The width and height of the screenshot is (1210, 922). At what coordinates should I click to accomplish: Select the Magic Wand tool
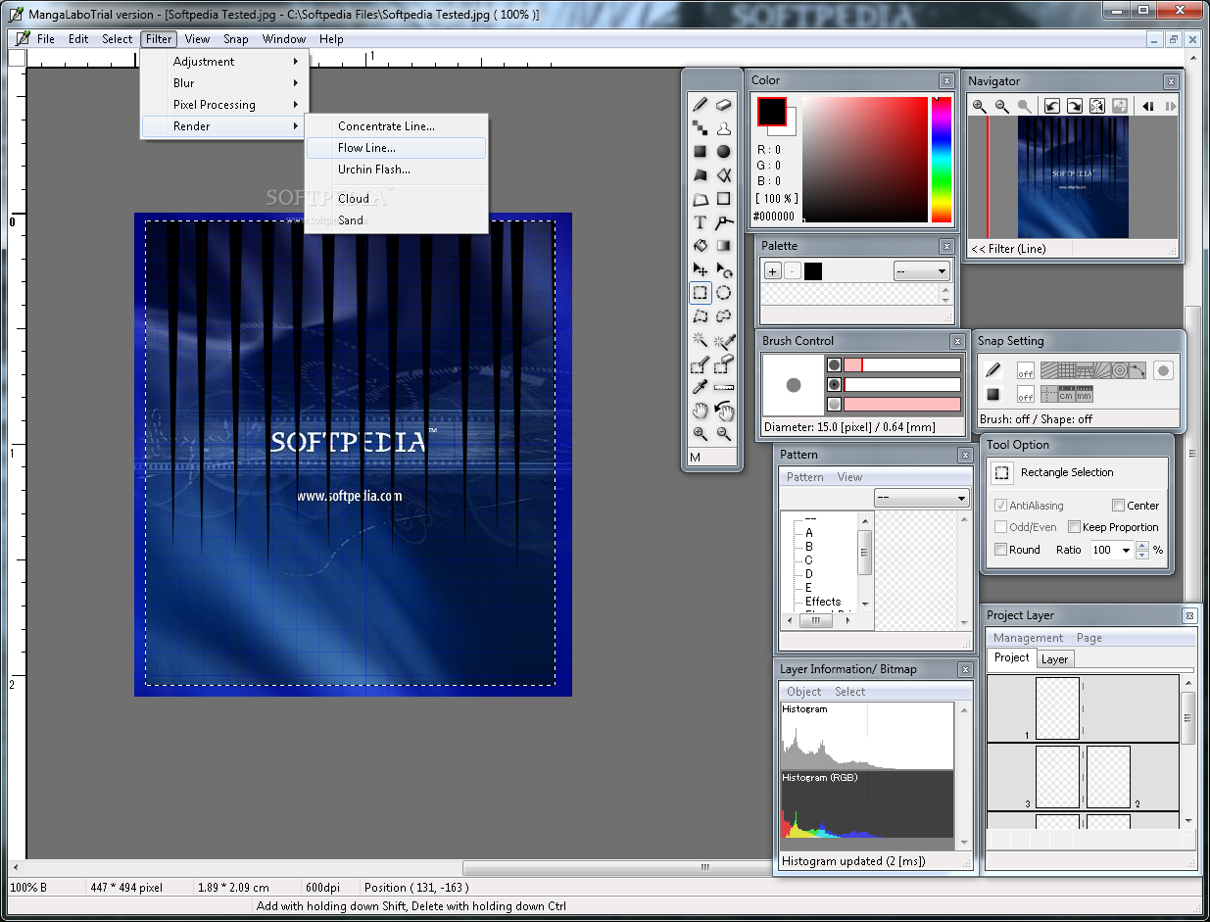coord(700,340)
